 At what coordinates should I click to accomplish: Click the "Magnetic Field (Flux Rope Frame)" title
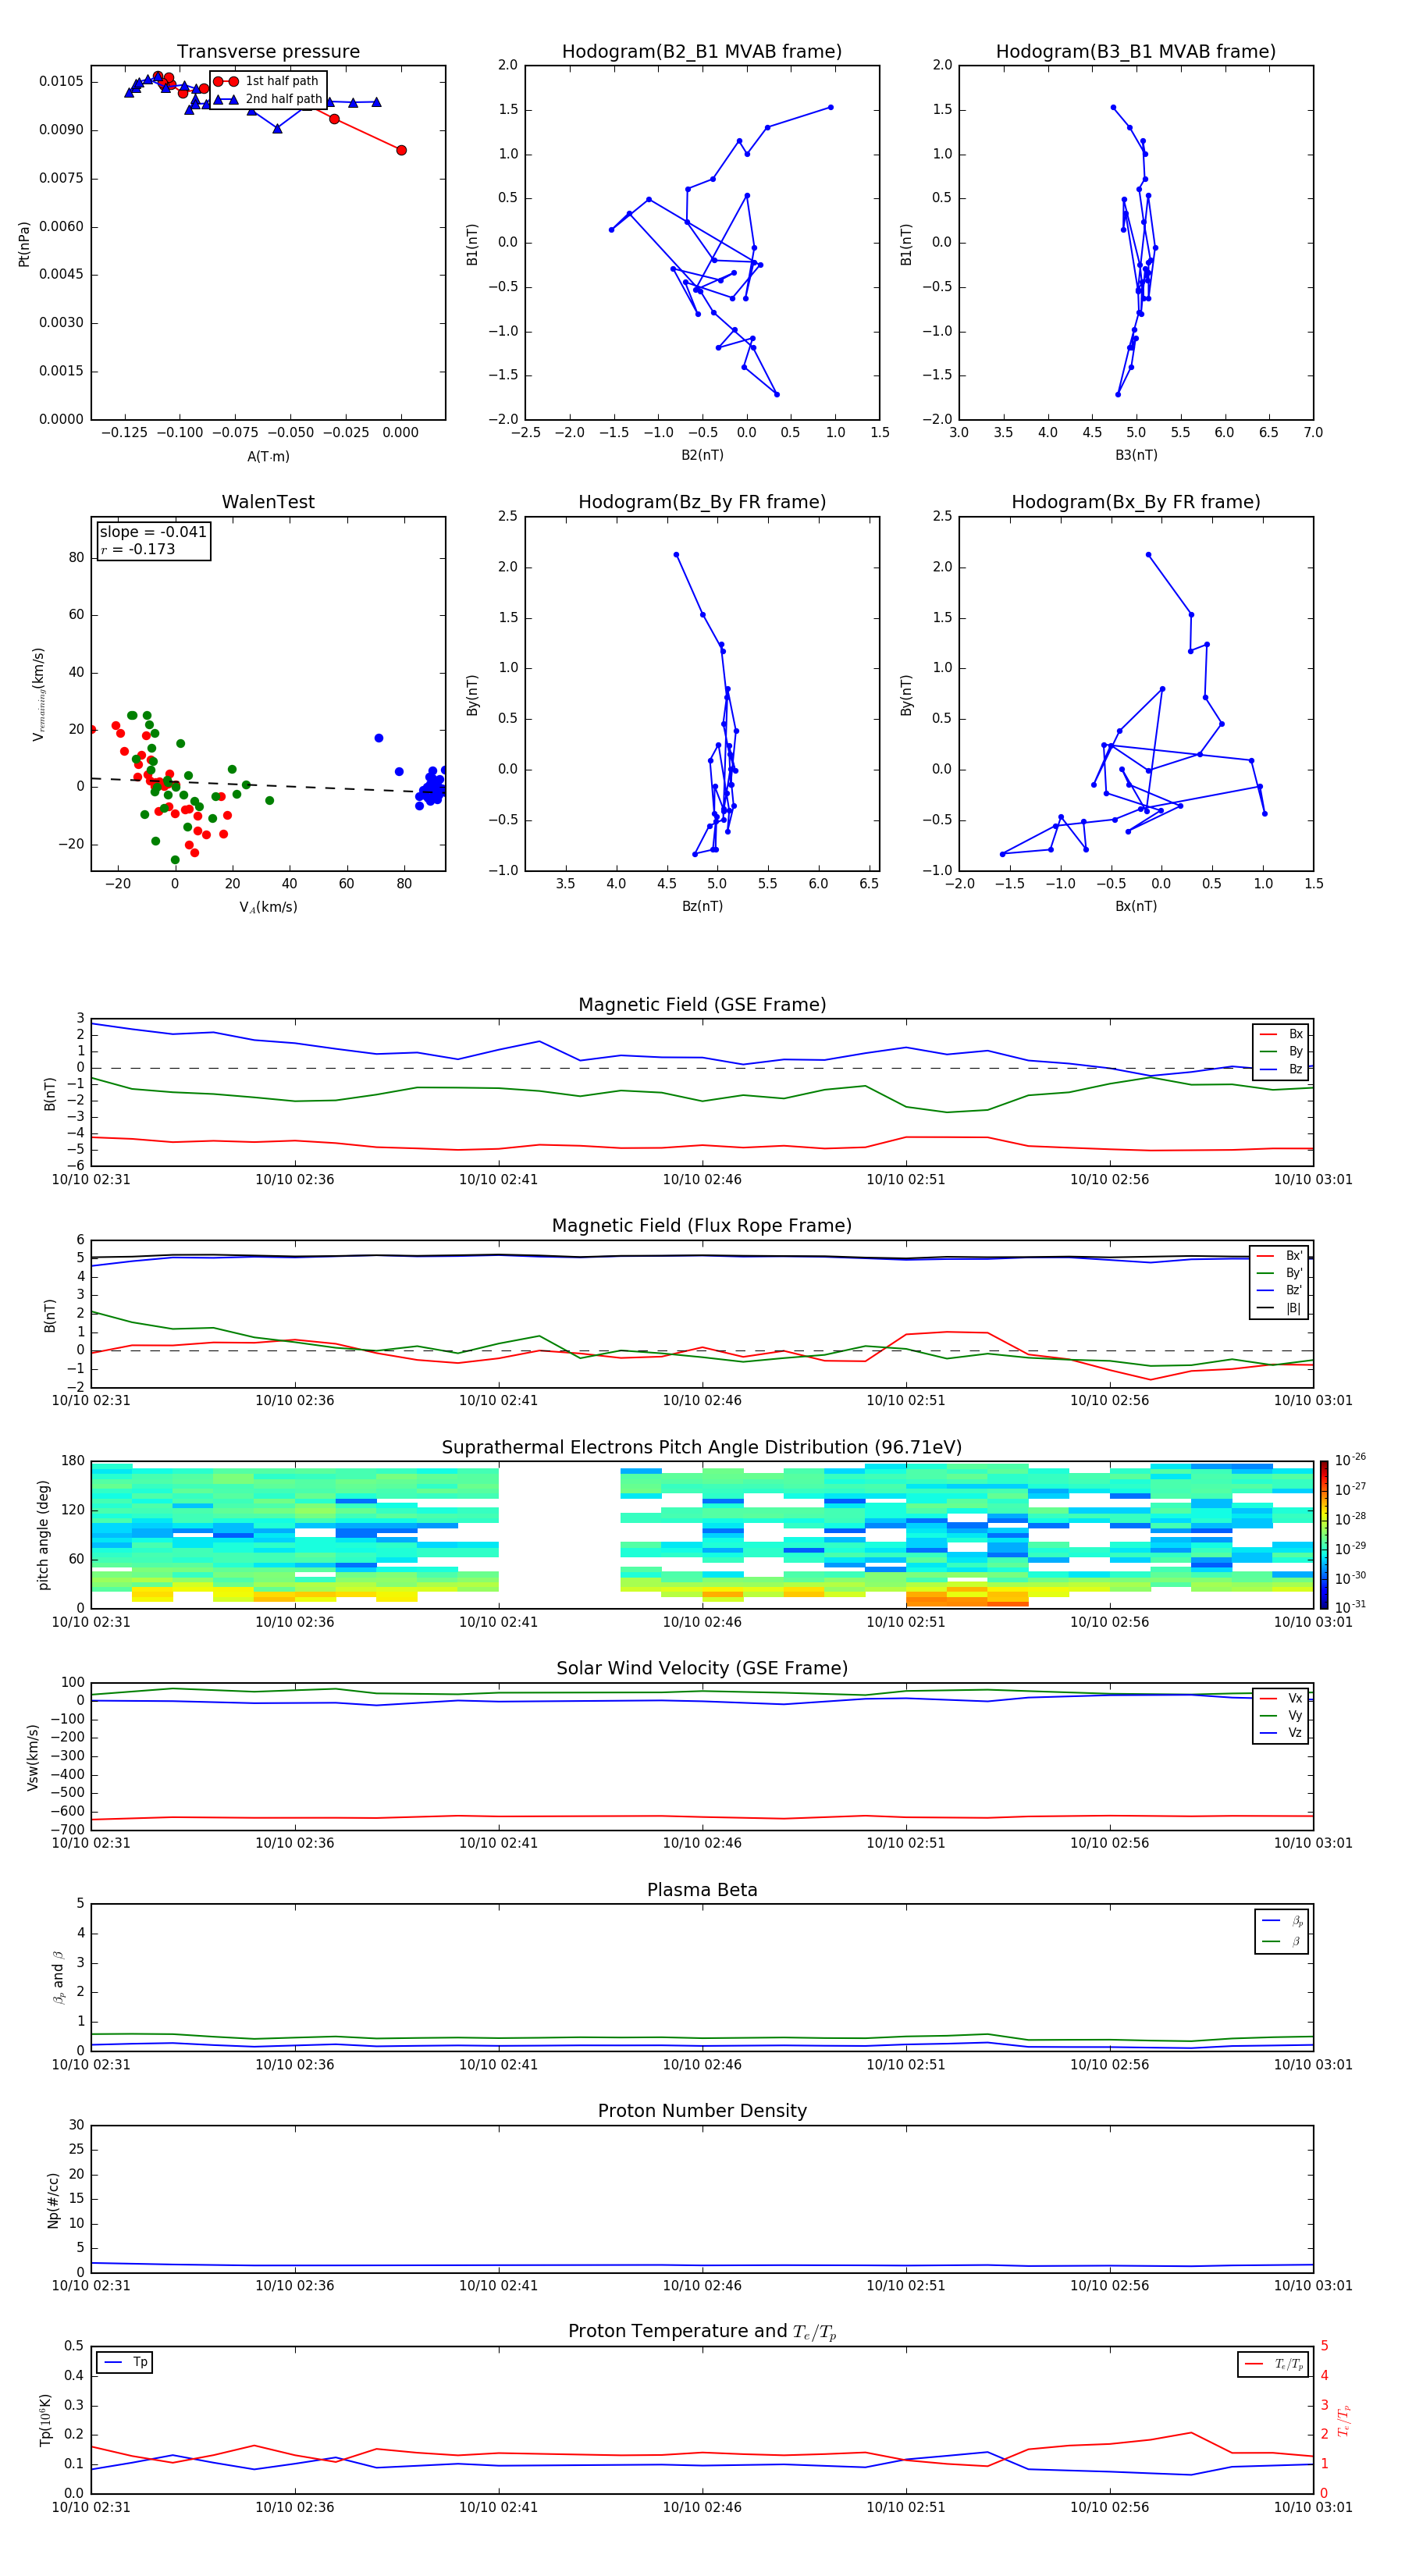[x=702, y=1226]
